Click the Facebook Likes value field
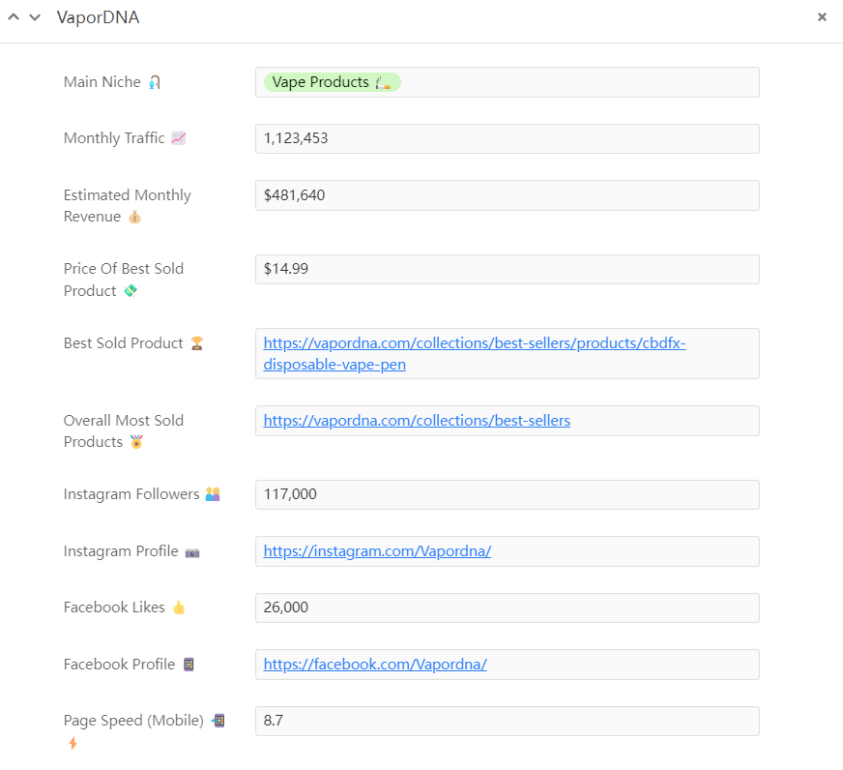Image resolution: width=843 pixels, height=770 pixels. click(x=507, y=607)
